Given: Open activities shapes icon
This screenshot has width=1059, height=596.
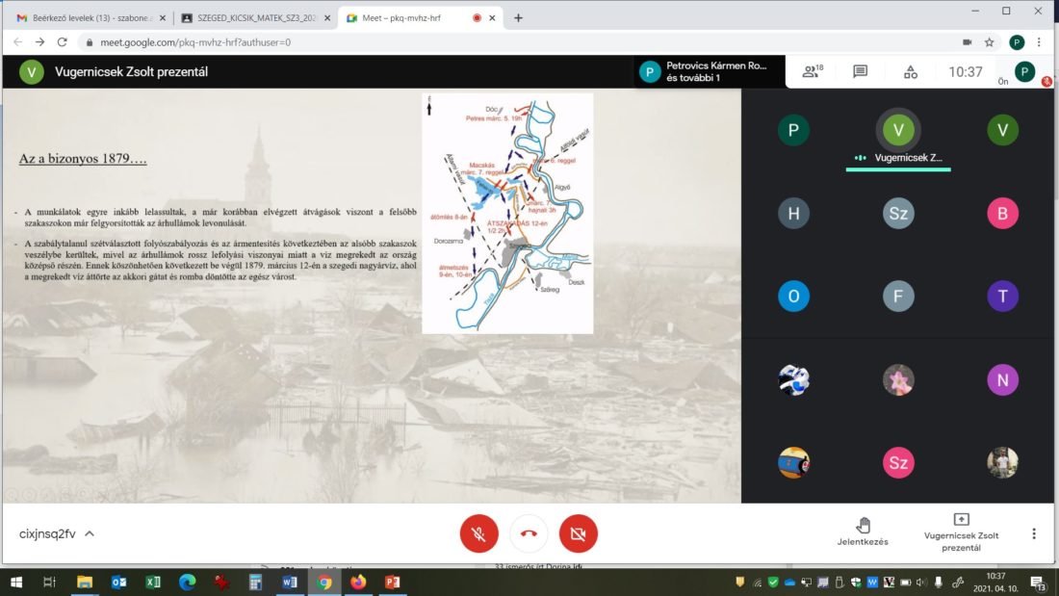Looking at the screenshot, I should (x=911, y=71).
